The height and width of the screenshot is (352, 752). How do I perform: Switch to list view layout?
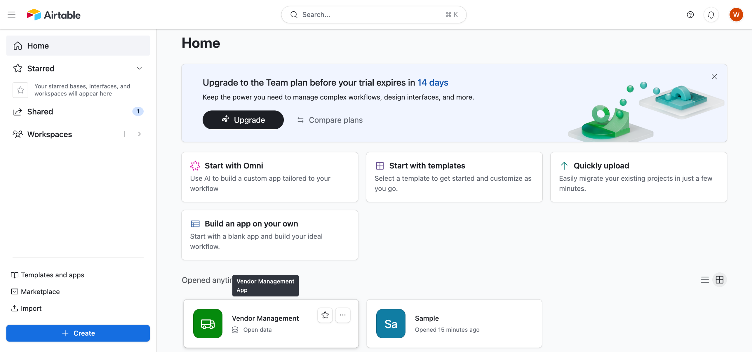pos(705,279)
